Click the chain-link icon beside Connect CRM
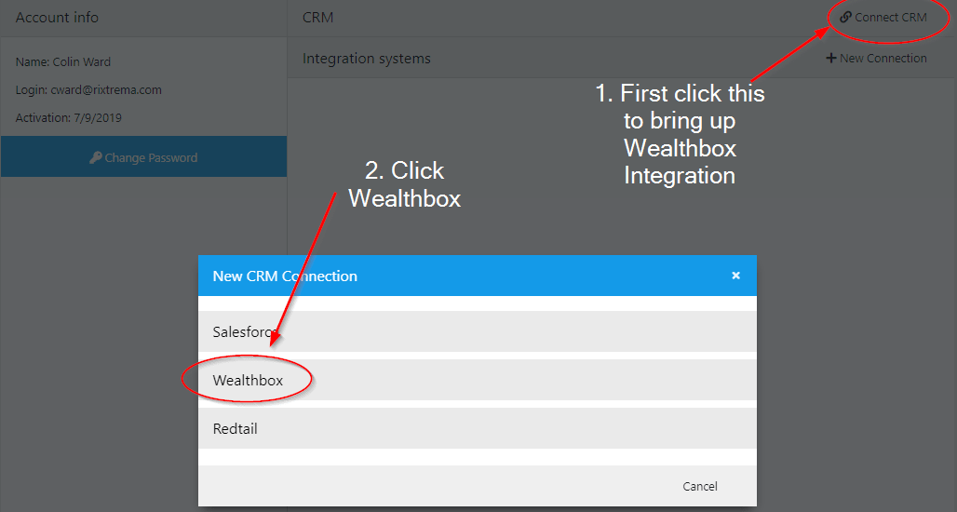This screenshot has width=957, height=512. 845,17
